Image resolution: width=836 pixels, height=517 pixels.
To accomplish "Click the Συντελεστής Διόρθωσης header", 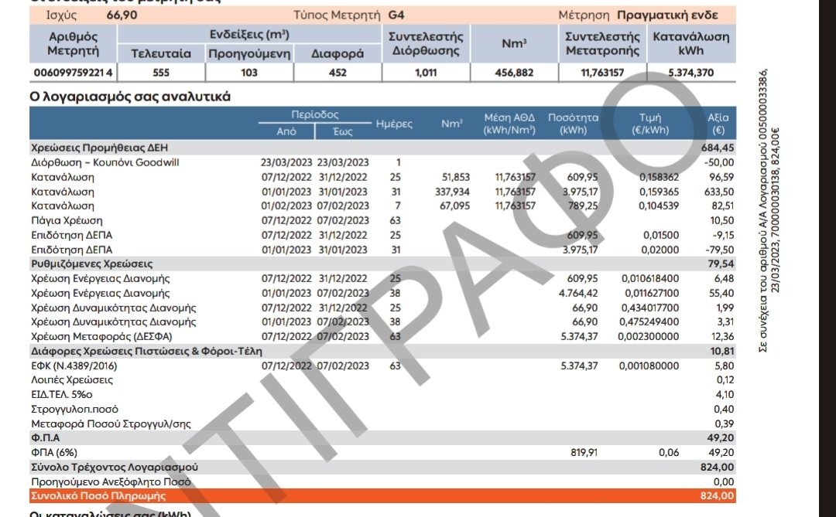I will (x=426, y=43).
